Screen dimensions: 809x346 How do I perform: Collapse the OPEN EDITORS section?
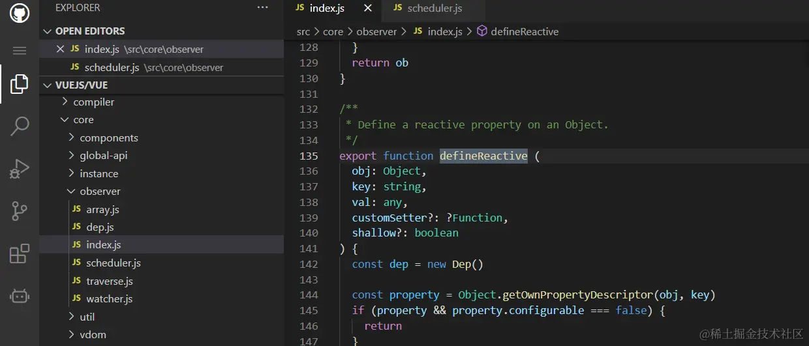coord(161,31)
